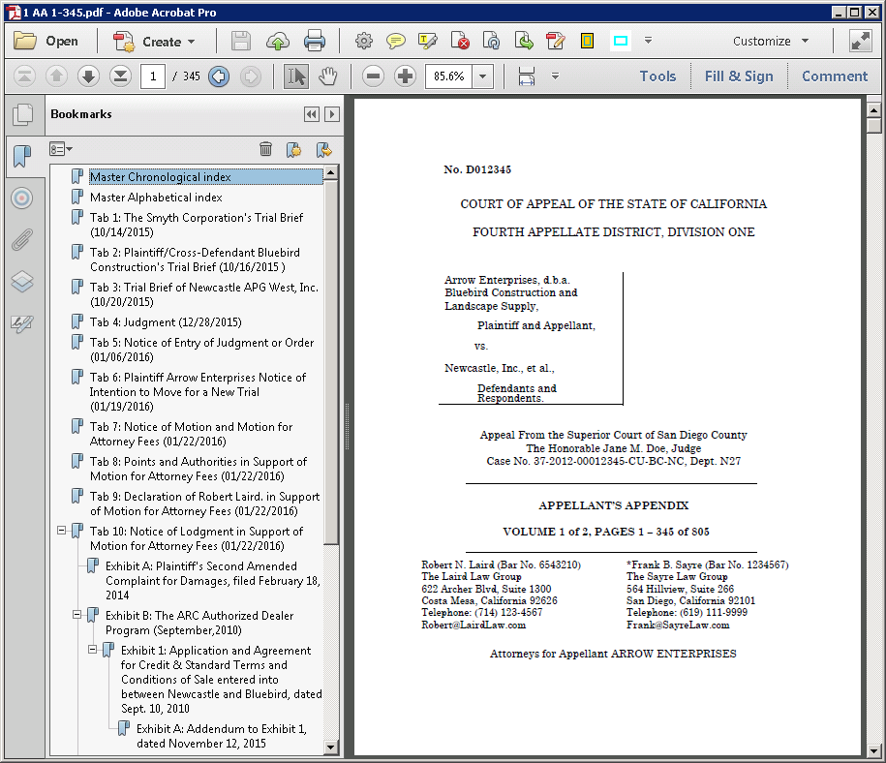Screen dimensions: 886x763
Task: Click the Open button to browse files
Action: point(49,41)
